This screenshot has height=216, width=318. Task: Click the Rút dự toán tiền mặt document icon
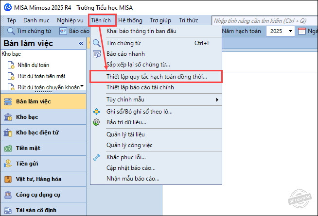coord(11,76)
